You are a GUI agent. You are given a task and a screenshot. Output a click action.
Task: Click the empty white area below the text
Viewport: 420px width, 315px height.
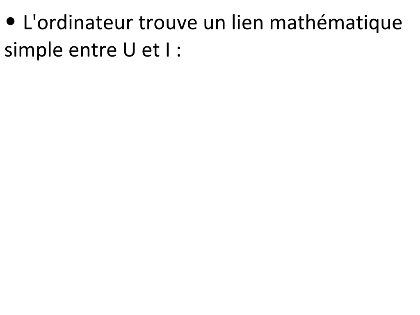(x=210, y=187)
